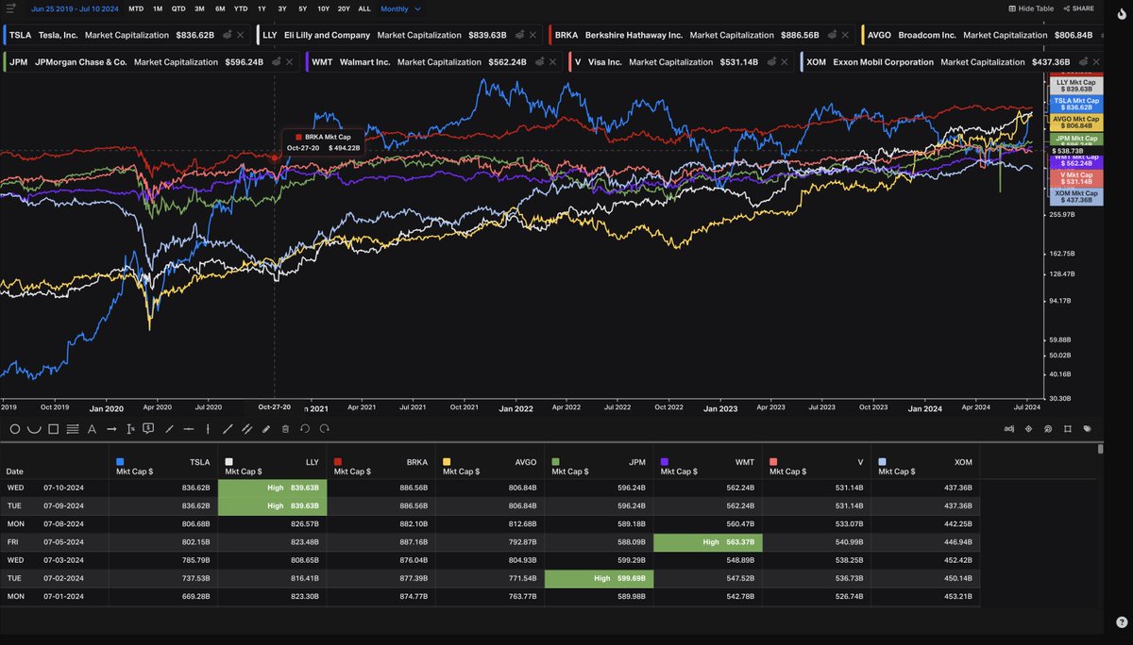1133x645 pixels.
Task: Delete drawings using the trash icon
Action: click(x=285, y=429)
